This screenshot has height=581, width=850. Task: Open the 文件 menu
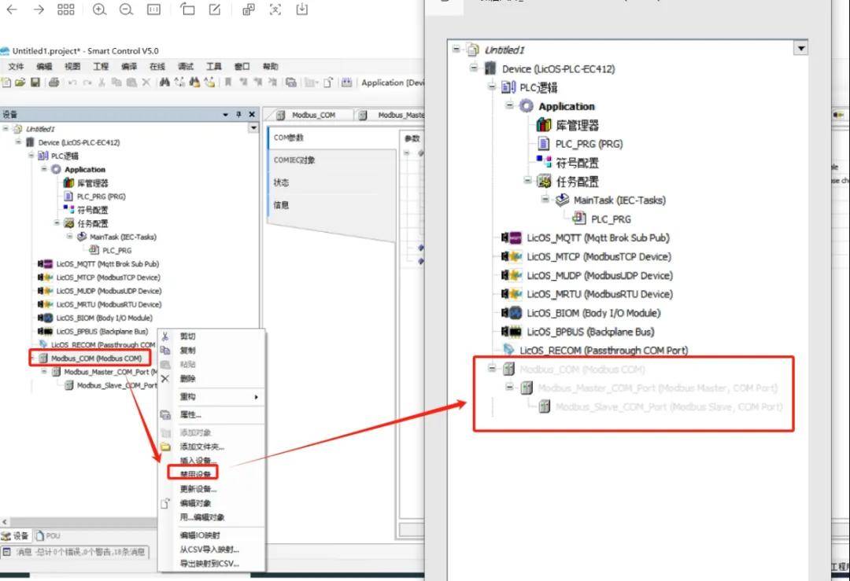tap(16, 67)
